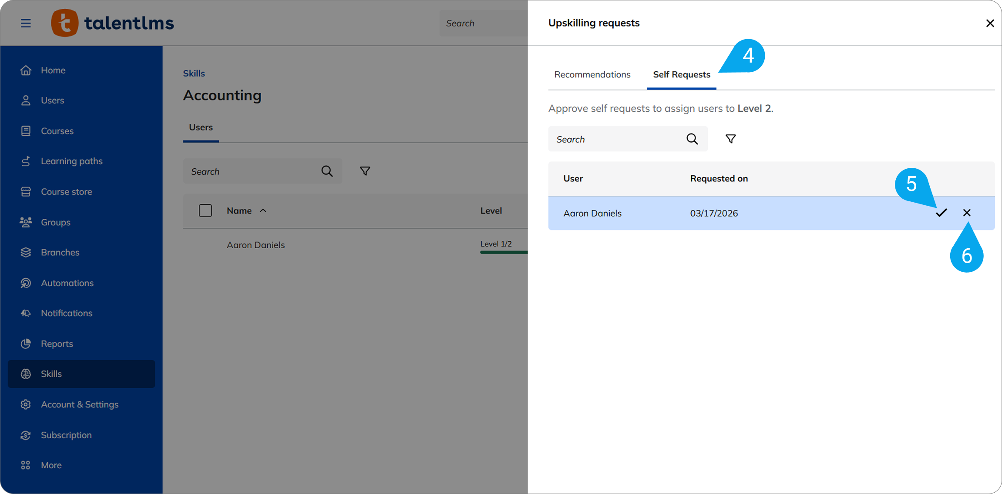The image size is (1002, 494).
Task: Open filter in Upskilling requests panel
Action: 730,139
